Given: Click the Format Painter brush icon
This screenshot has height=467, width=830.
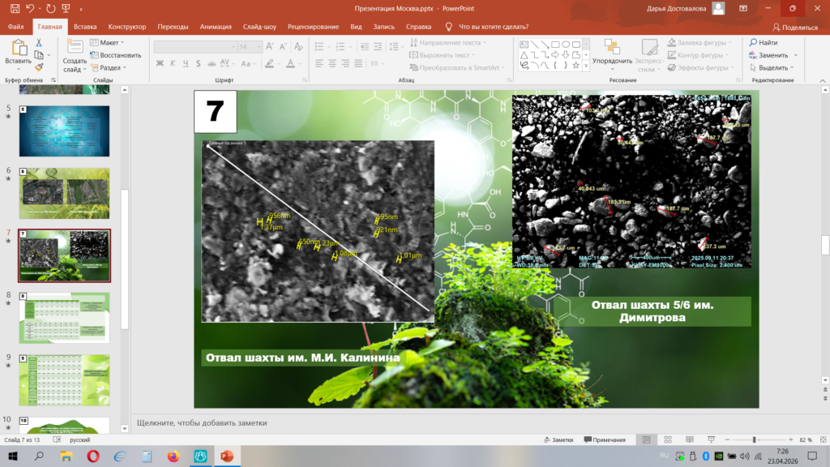Looking at the screenshot, I should [39, 67].
